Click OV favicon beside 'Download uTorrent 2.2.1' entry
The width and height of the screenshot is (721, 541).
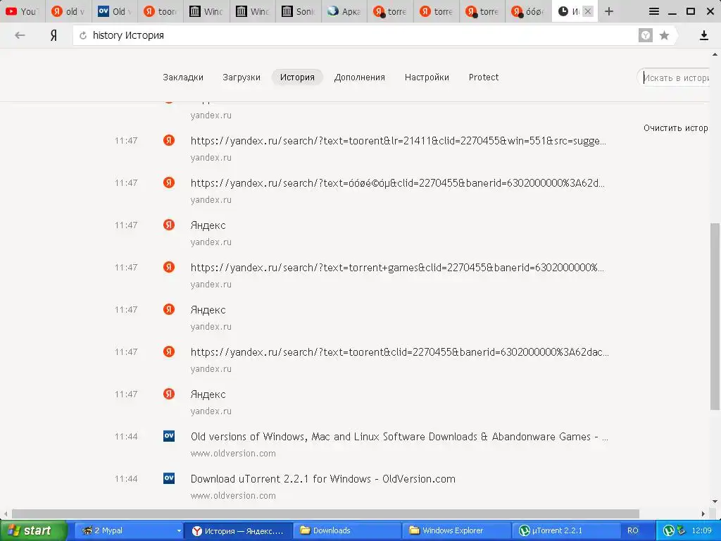coord(169,478)
